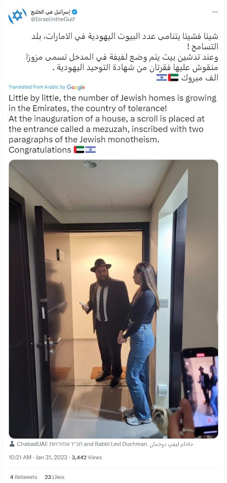This screenshot has width=227, height=483.
Task: View the 3,442 Views analytics
Action: click(86, 458)
